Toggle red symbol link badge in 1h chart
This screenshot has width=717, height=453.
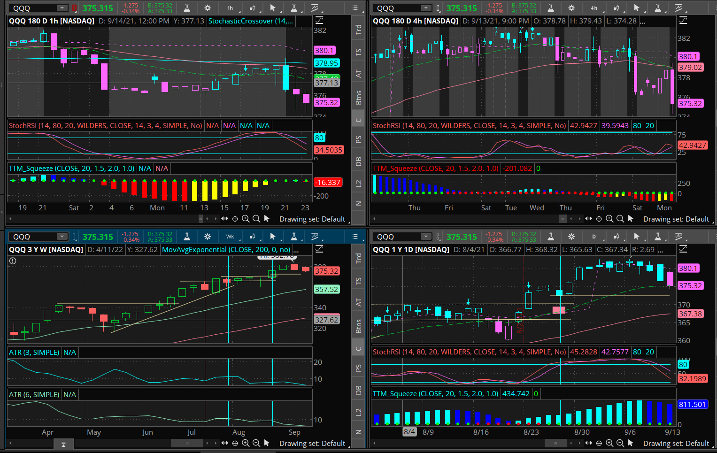point(74,8)
